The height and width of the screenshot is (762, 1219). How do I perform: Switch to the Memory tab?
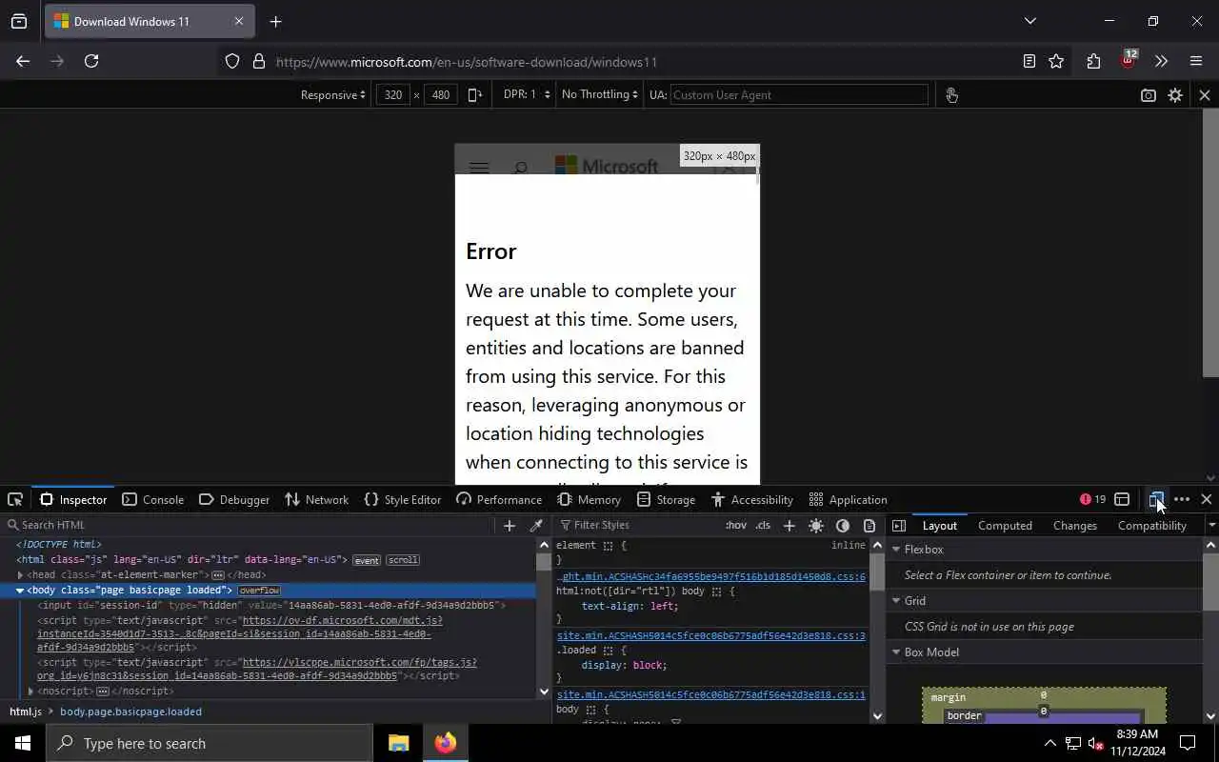(x=590, y=499)
